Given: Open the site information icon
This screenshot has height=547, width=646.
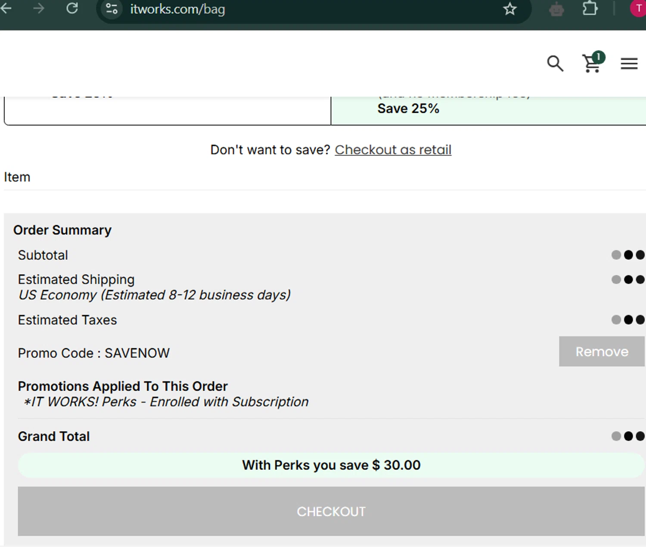Looking at the screenshot, I should (x=112, y=9).
